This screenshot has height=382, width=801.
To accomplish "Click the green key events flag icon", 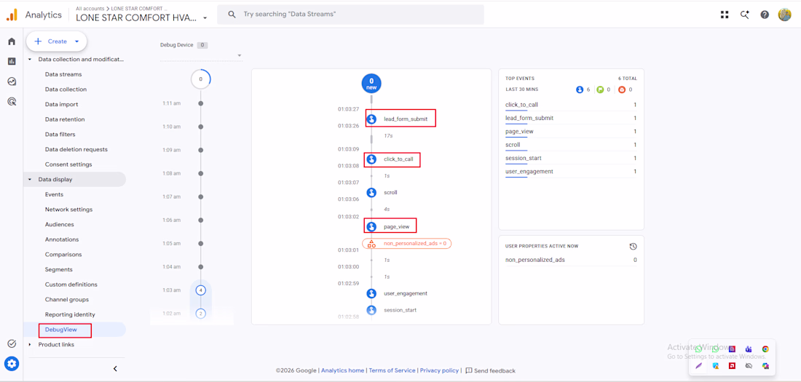I will [600, 89].
